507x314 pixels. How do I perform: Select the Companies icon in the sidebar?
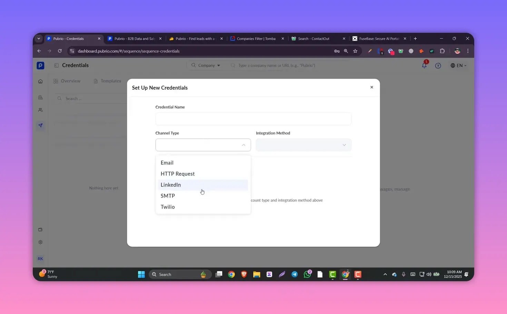40,97
